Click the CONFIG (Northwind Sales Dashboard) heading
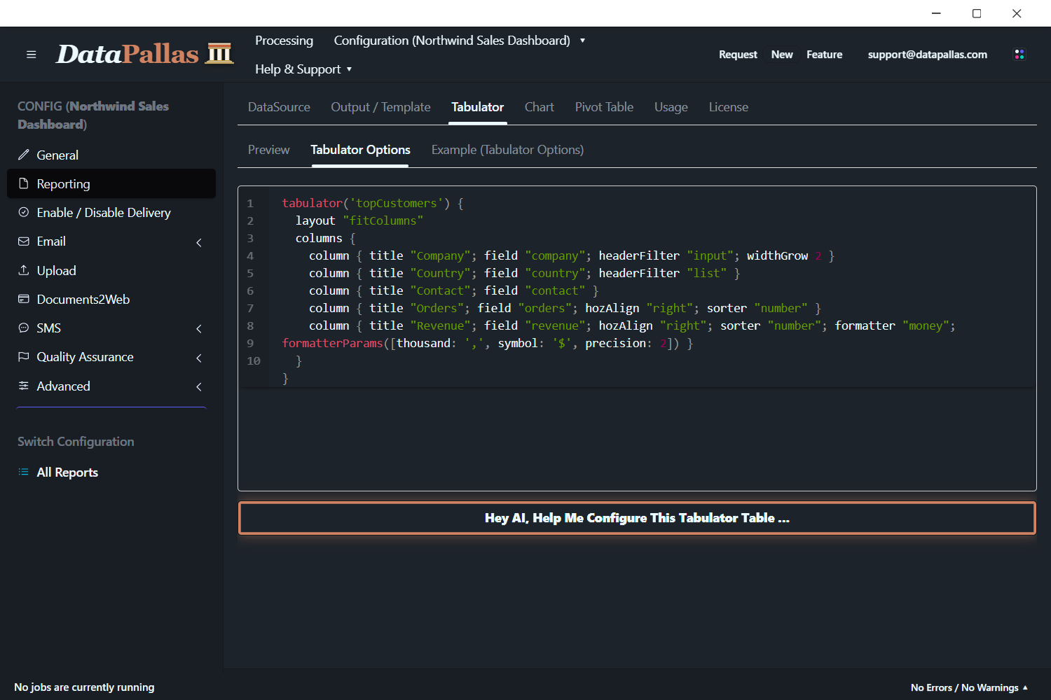Viewport: 1051px width, 700px height. click(x=93, y=115)
